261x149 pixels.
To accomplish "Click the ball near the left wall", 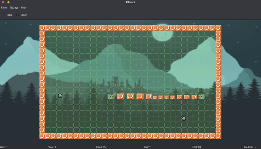I will (x=60, y=96).
